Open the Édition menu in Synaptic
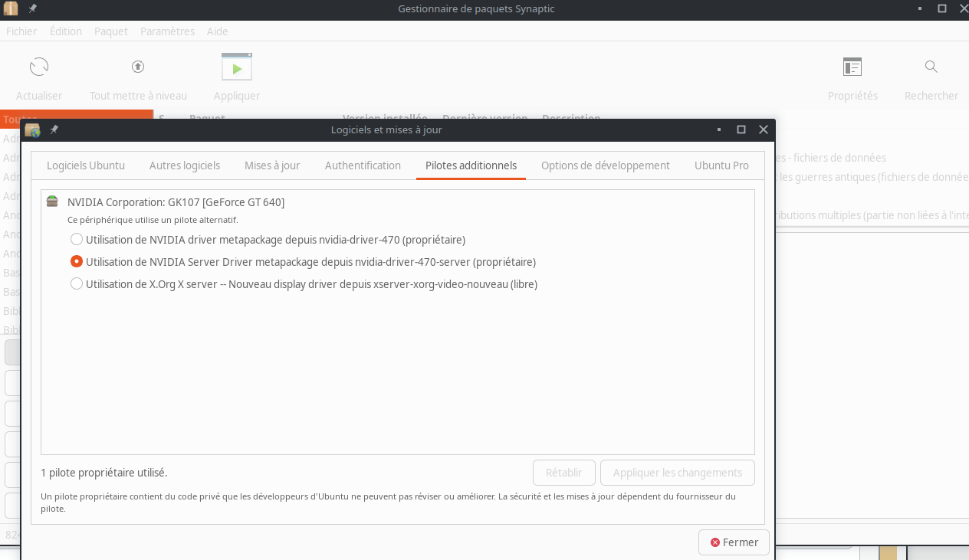Viewport: 969px width, 560px height. tap(66, 31)
